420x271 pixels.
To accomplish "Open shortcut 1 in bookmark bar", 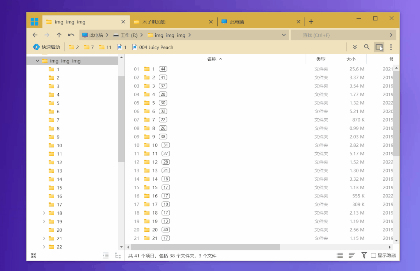I will click(122, 47).
